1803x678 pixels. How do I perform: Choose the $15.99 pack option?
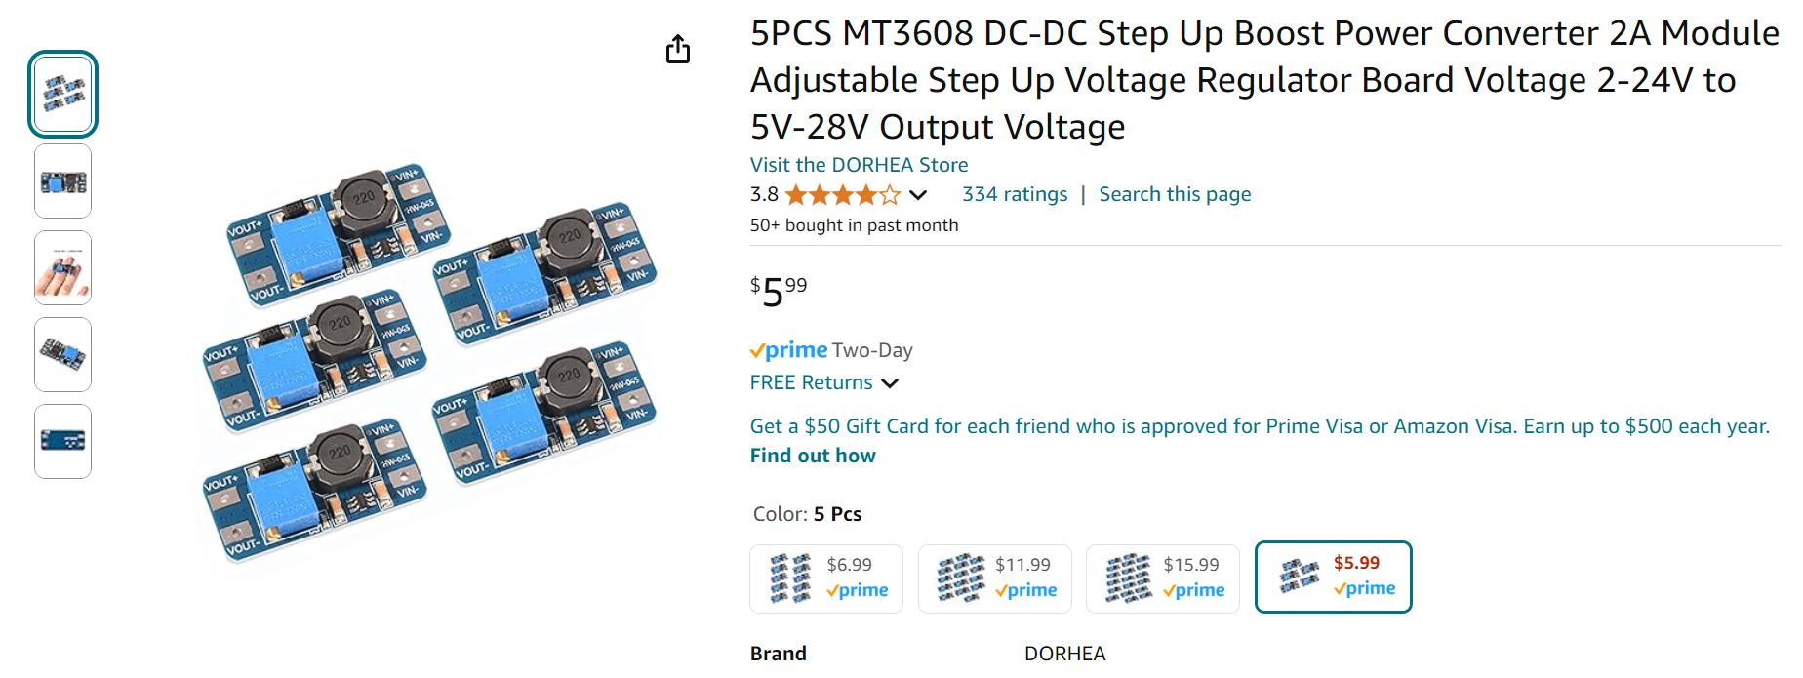click(x=1163, y=578)
